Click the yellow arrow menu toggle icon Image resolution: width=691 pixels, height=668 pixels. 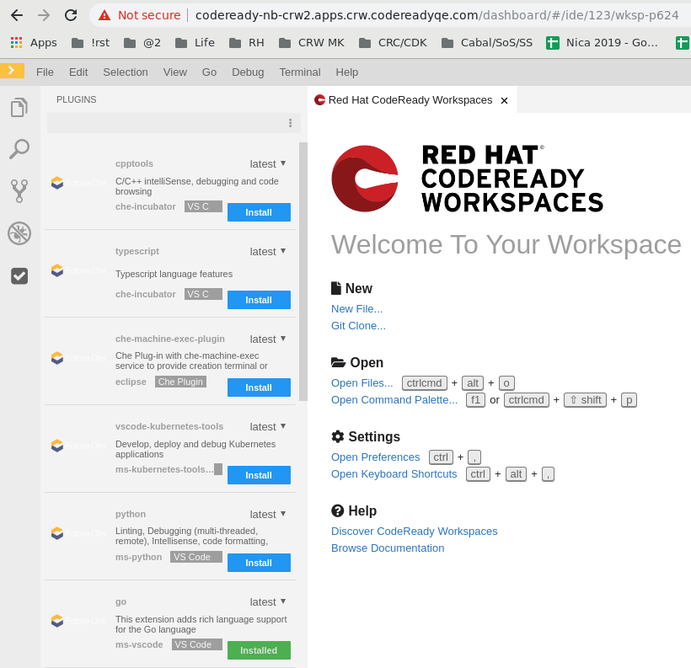(x=12, y=71)
